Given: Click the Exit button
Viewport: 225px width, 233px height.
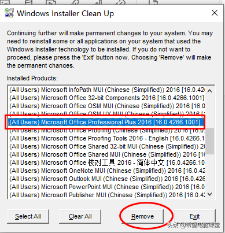Looking at the screenshot, I should pos(194,216).
